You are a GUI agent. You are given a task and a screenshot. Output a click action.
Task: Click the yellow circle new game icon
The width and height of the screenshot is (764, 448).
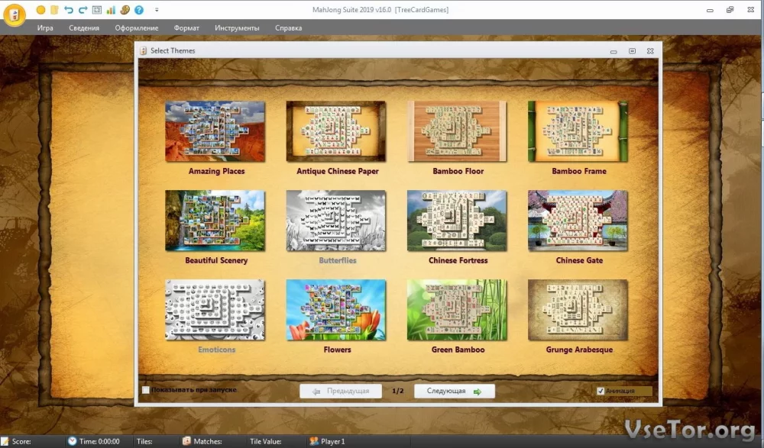[x=40, y=10]
